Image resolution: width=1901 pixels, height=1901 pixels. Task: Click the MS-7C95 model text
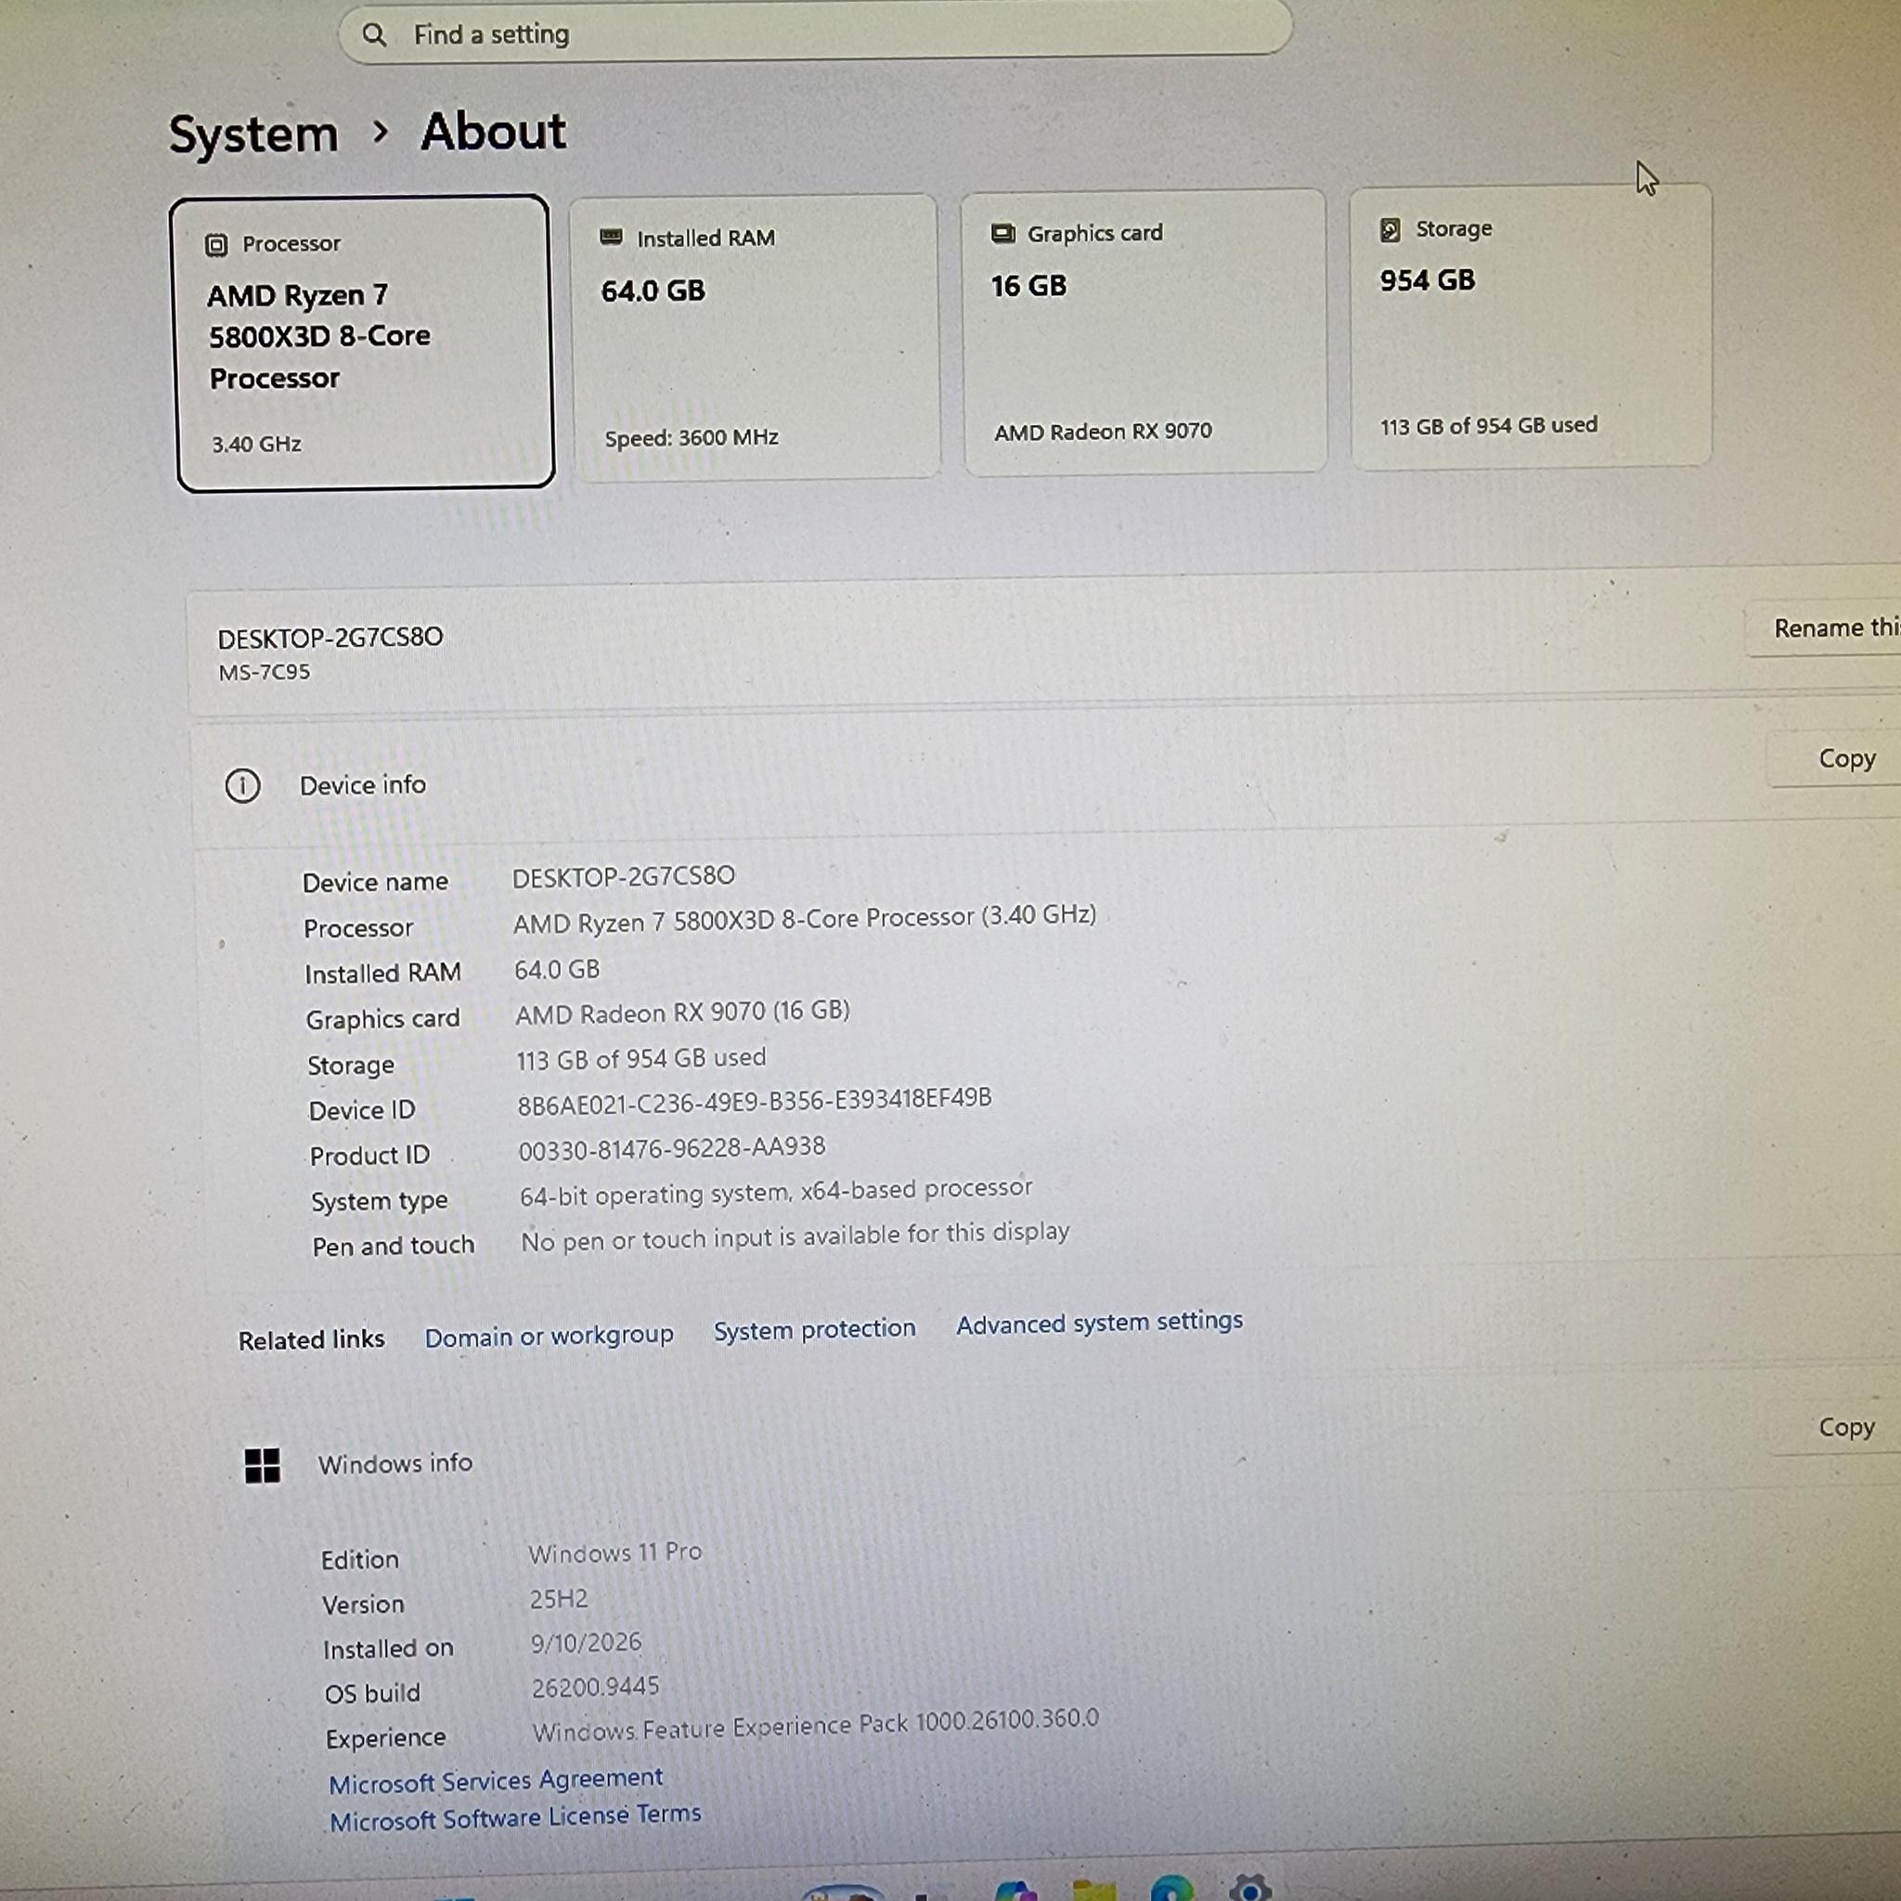[264, 672]
